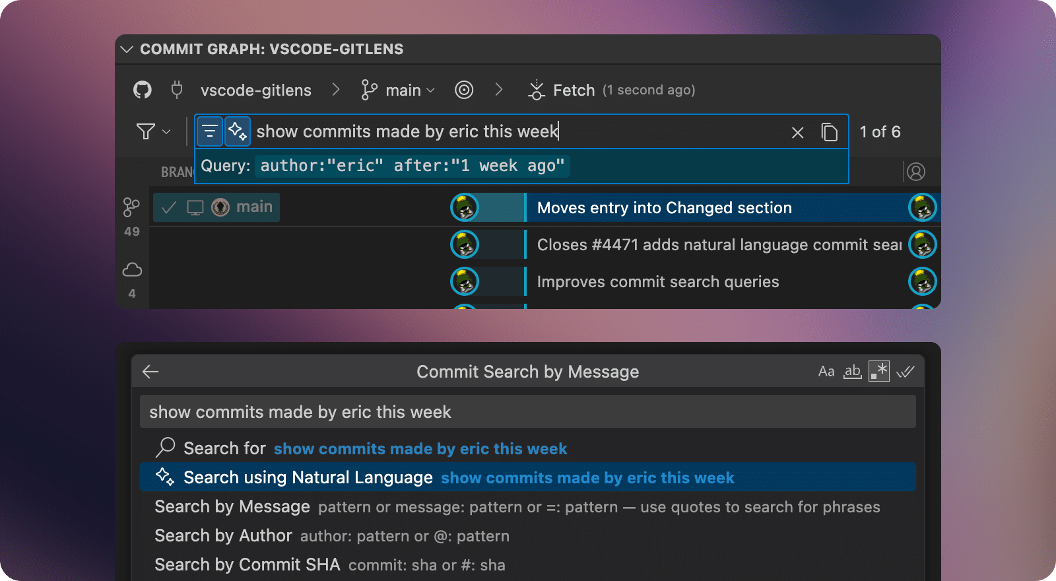The width and height of the screenshot is (1056, 581).
Task: Click author avatar on Closes #4471 row
Action: click(x=923, y=245)
